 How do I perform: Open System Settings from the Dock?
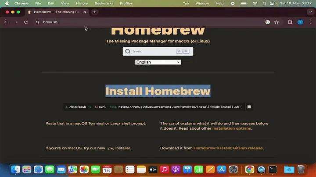pyautogui.click(x=233, y=170)
